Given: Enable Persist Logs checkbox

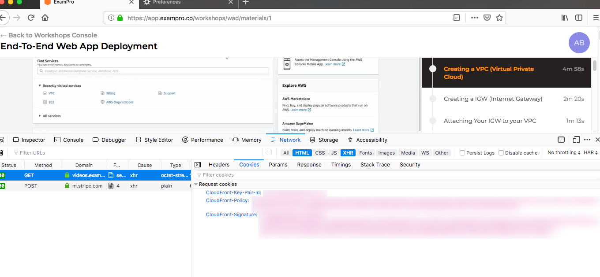Looking at the screenshot, I should (462, 153).
